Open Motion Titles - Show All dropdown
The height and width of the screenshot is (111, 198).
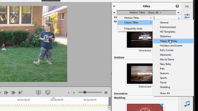(x=146, y=13)
